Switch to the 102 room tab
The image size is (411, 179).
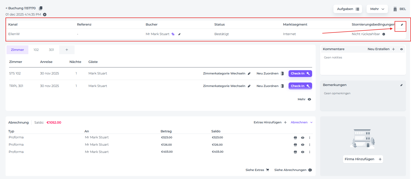36,50
